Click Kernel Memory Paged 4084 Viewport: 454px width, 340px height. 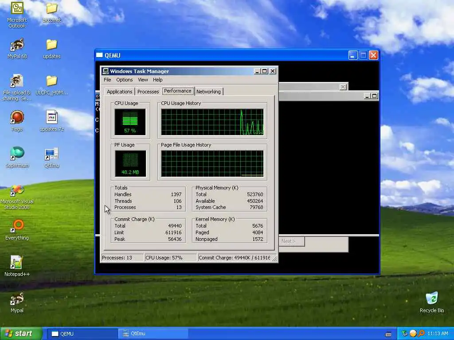[258, 232]
